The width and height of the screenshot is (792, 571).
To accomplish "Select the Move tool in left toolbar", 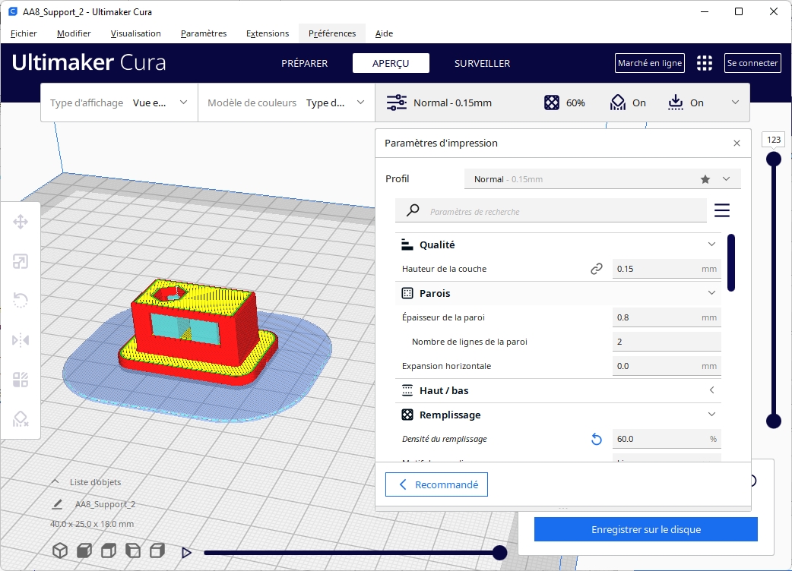I will (x=21, y=222).
